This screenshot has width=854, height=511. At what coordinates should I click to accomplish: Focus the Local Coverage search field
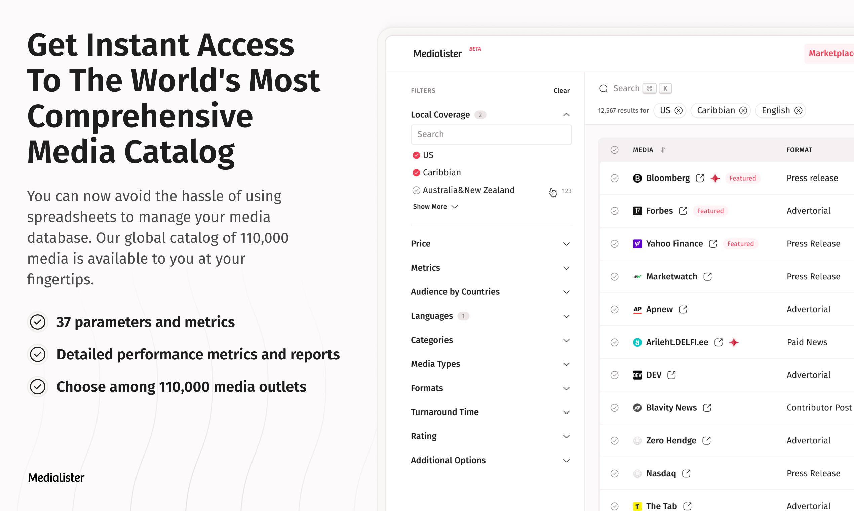(491, 134)
